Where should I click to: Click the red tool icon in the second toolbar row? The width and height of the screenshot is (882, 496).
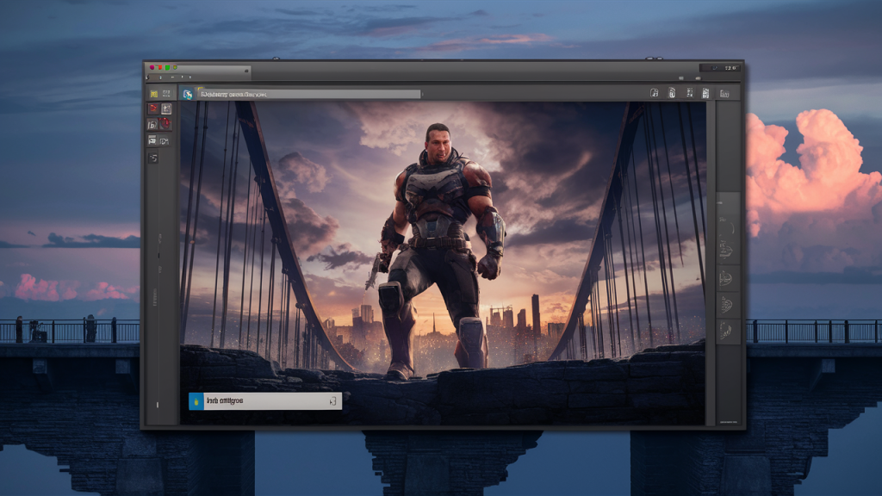(153, 108)
